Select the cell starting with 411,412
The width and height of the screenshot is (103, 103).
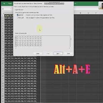click(x=22, y=96)
